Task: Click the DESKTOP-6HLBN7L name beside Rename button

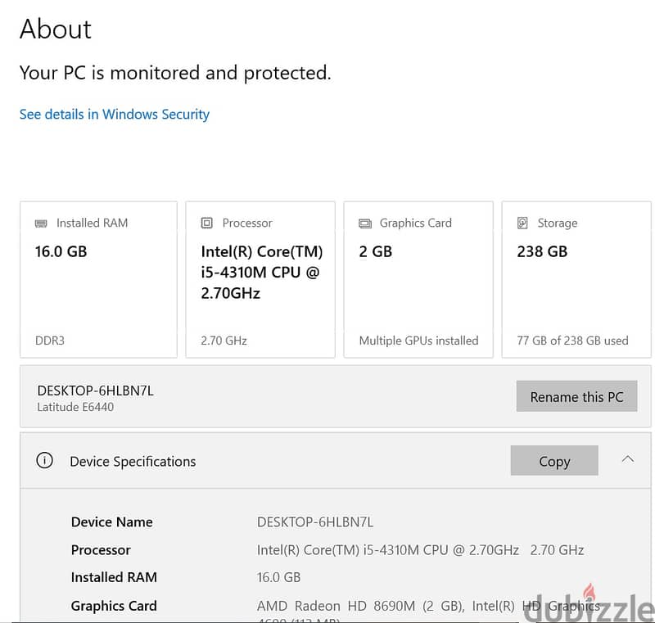Action: 95,391
